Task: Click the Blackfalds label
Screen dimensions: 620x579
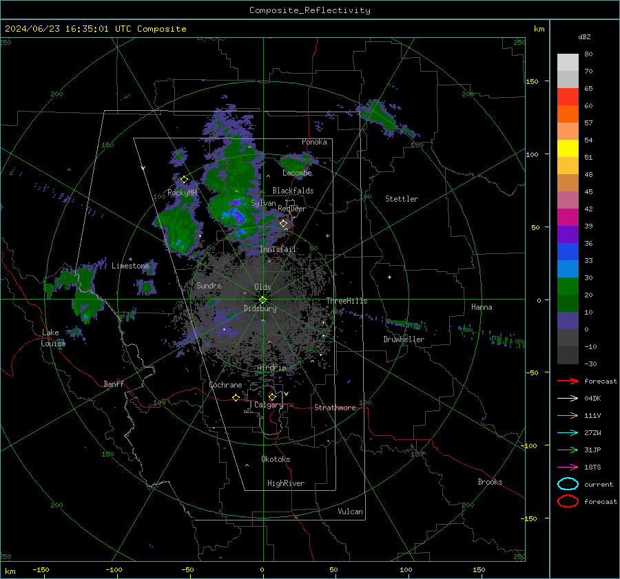Action: [293, 191]
